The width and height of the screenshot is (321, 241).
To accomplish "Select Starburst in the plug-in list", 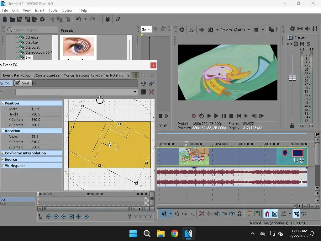I will coord(32,47).
